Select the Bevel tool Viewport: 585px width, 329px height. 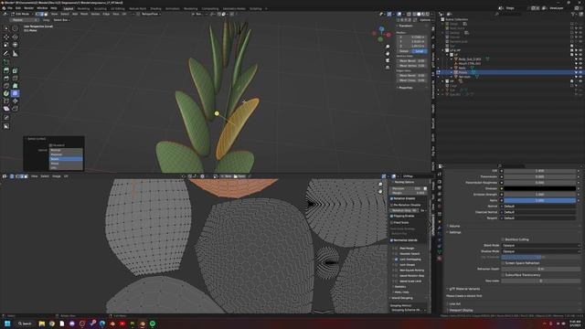[x=6, y=79]
